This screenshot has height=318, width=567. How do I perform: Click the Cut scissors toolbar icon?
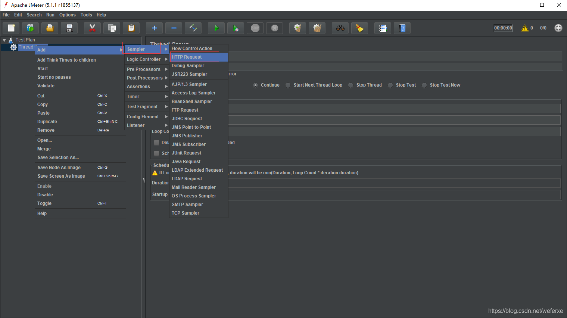pos(92,28)
